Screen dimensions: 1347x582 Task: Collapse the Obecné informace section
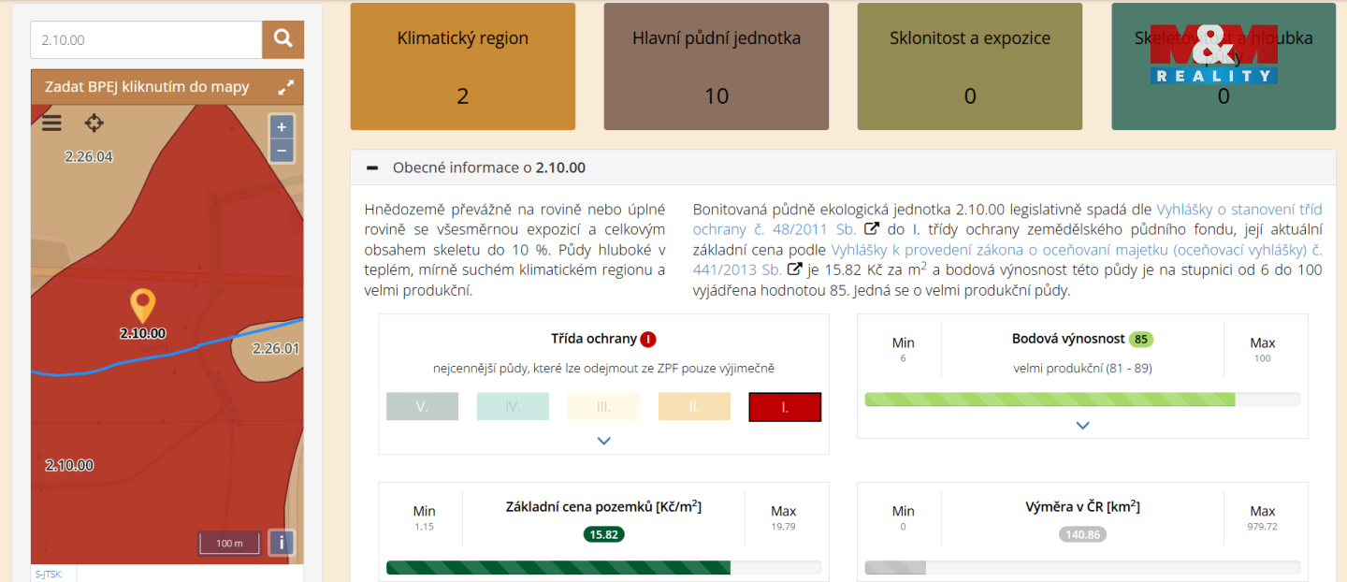(x=373, y=168)
